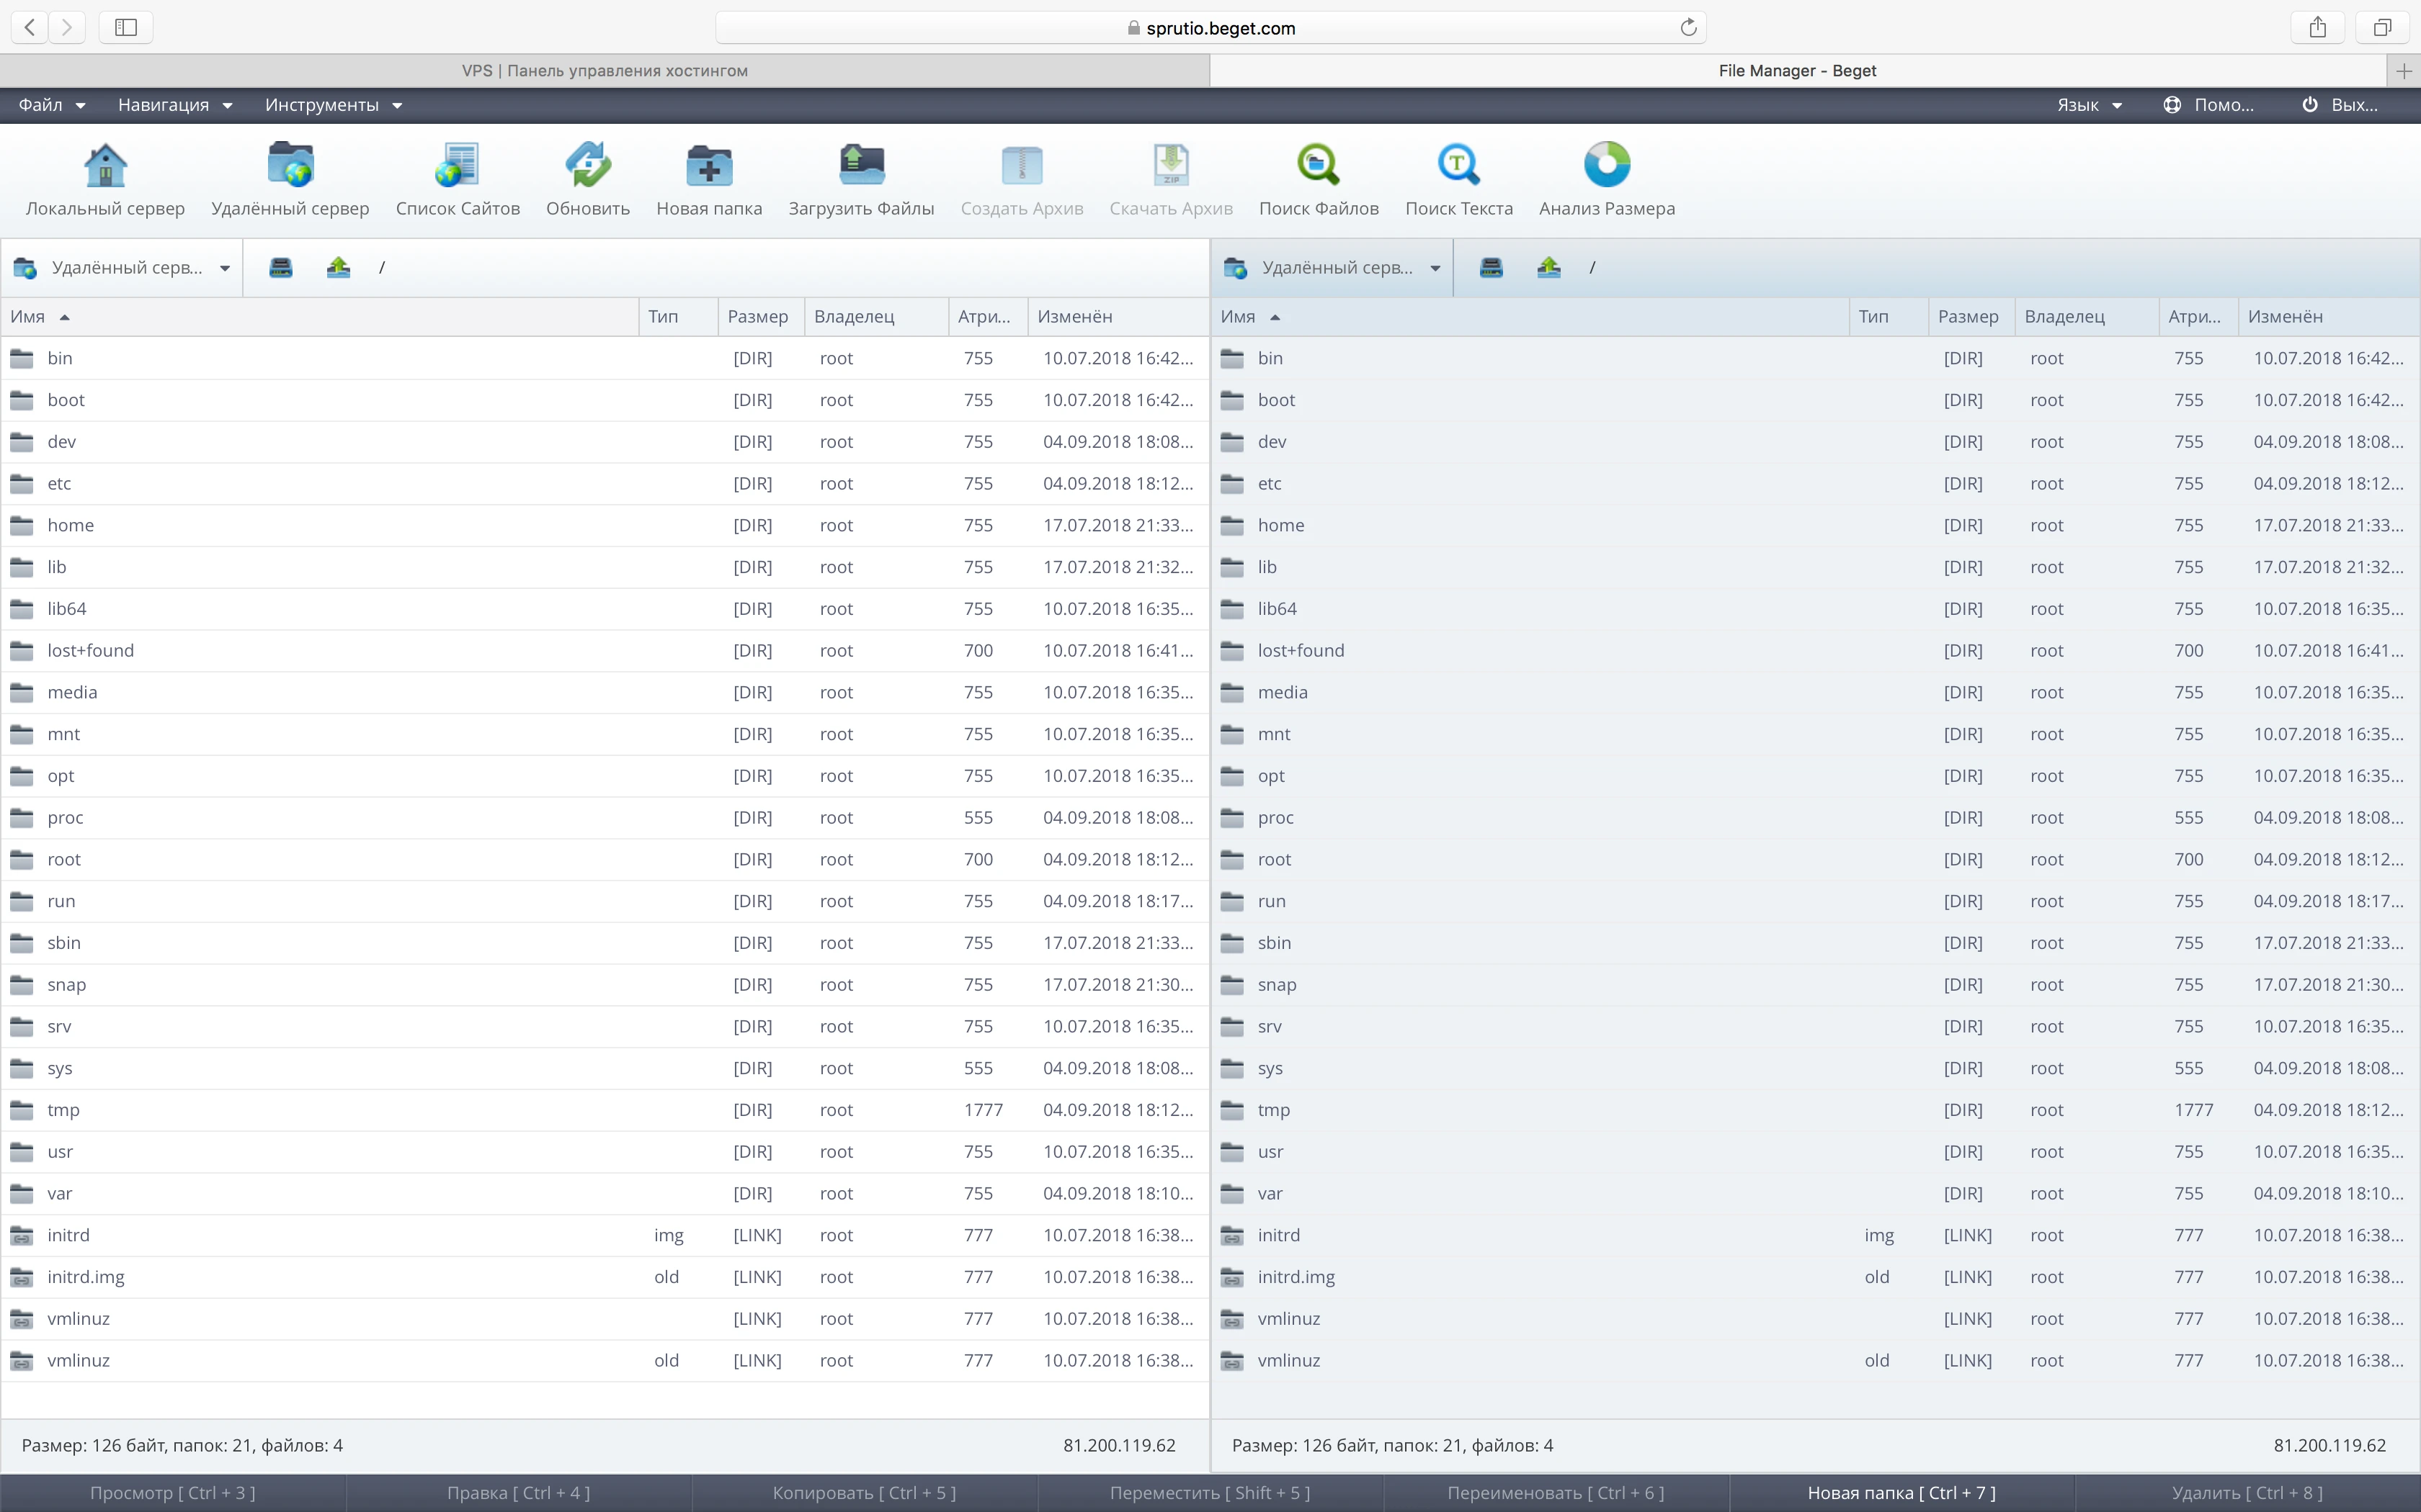The image size is (2421, 1512).
Task: Create a folder with the Новая папка icon
Action: [x=708, y=166]
